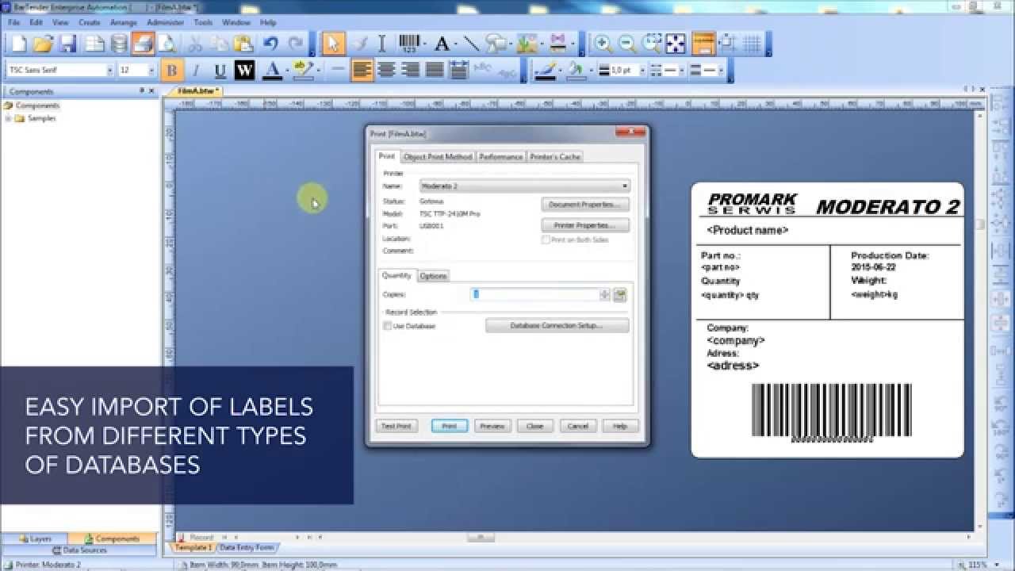This screenshot has height=571, width=1015.
Task: Open the Administer menu
Action: click(x=165, y=22)
